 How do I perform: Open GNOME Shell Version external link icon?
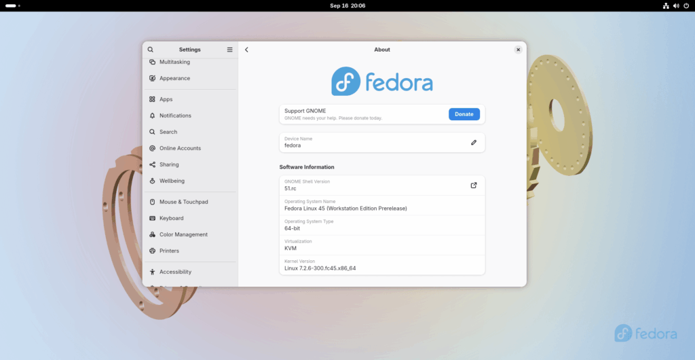click(x=474, y=185)
